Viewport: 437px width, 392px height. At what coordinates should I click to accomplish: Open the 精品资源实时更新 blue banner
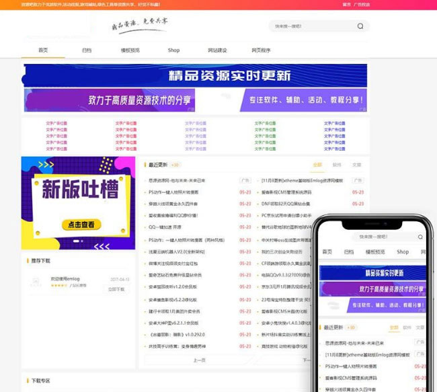196,75
